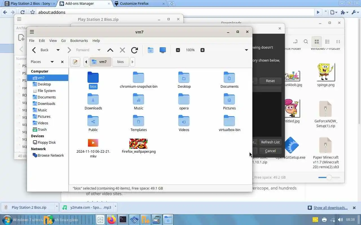Open the view mode dropdown in toolbar
Screen dimensions: 361x225
coord(246,50)
